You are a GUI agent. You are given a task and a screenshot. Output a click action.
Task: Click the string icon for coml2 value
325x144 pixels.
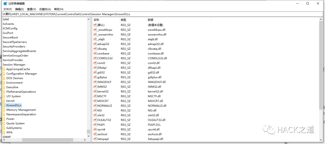95,63
